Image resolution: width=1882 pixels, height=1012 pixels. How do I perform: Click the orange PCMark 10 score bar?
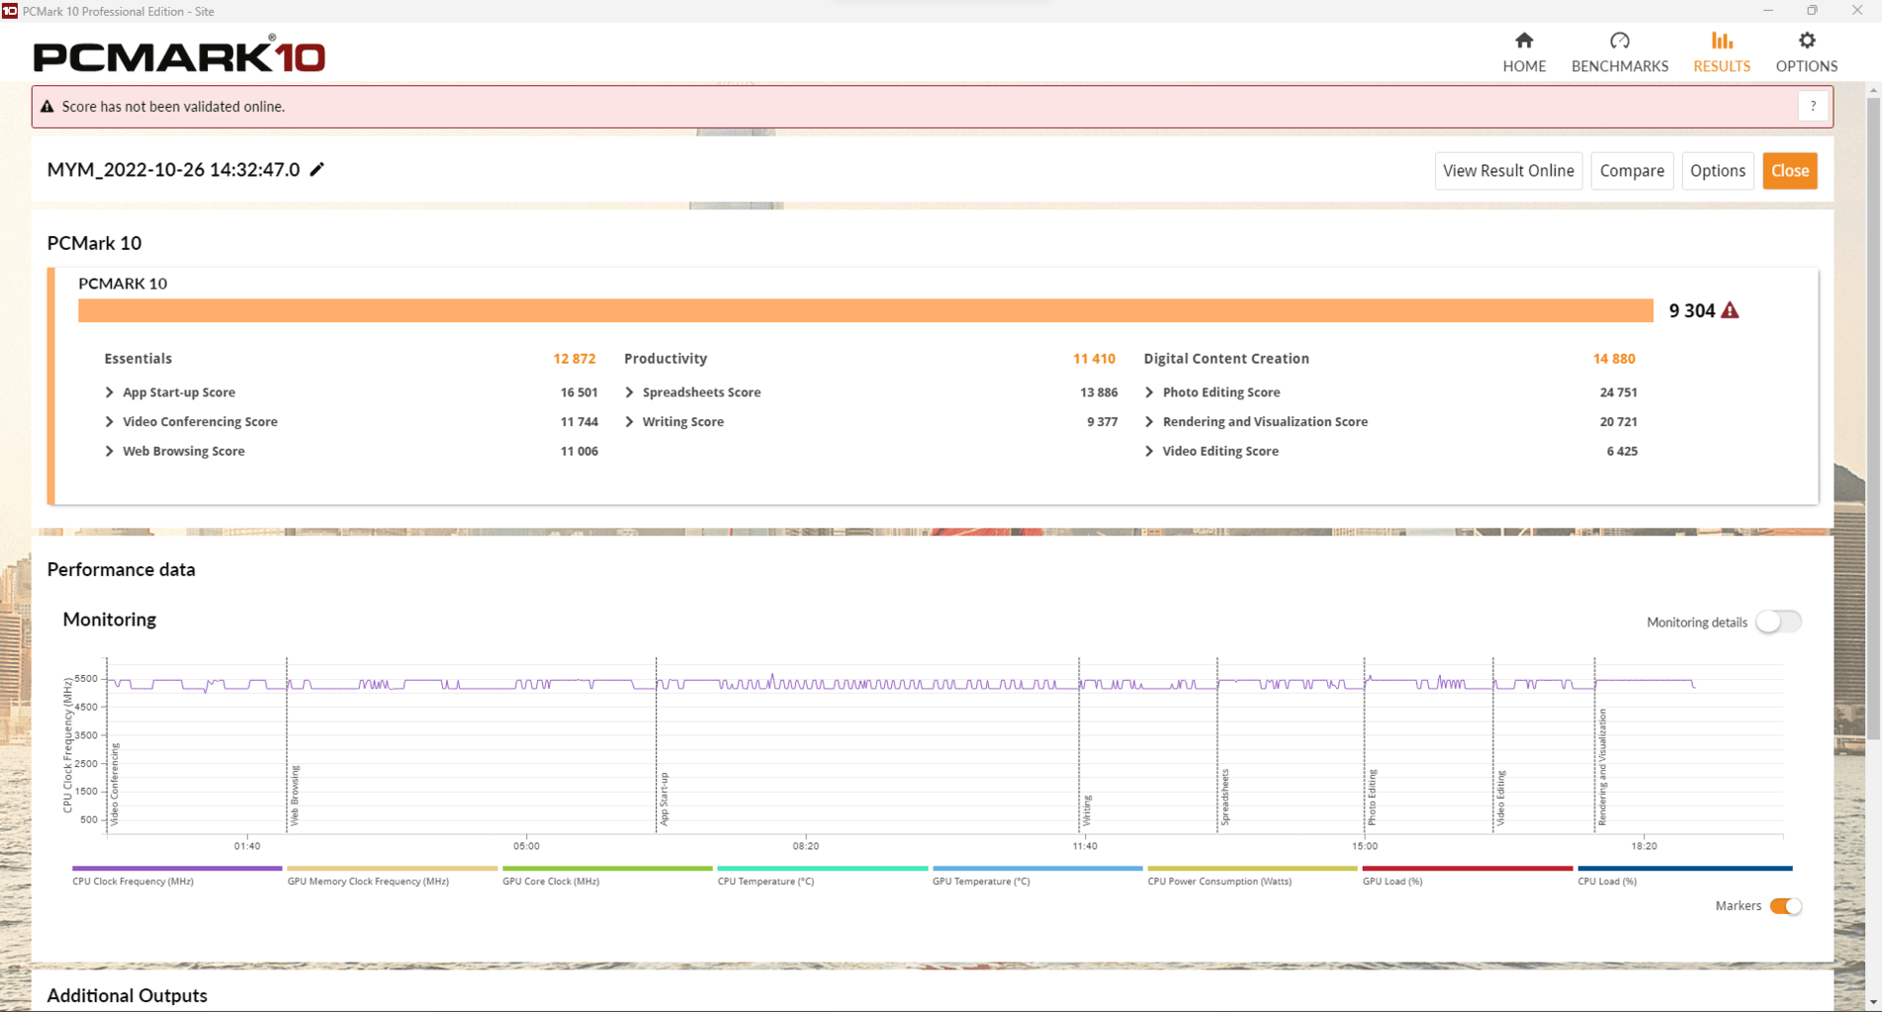click(865, 310)
